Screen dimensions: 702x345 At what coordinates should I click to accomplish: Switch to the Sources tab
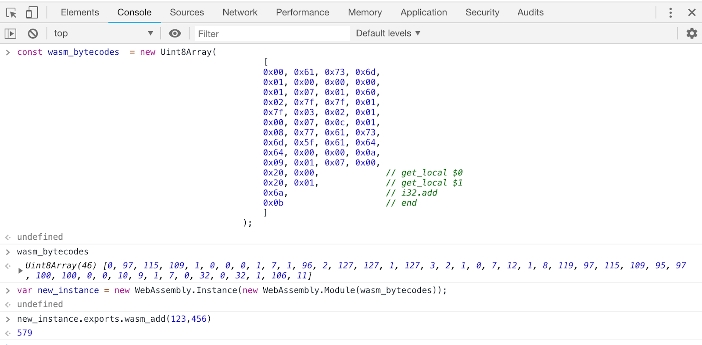[x=187, y=12]
